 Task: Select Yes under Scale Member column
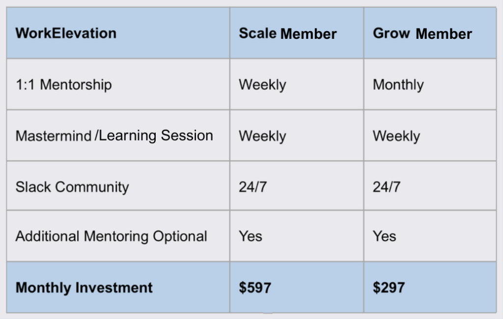click(x=297, y=236)
